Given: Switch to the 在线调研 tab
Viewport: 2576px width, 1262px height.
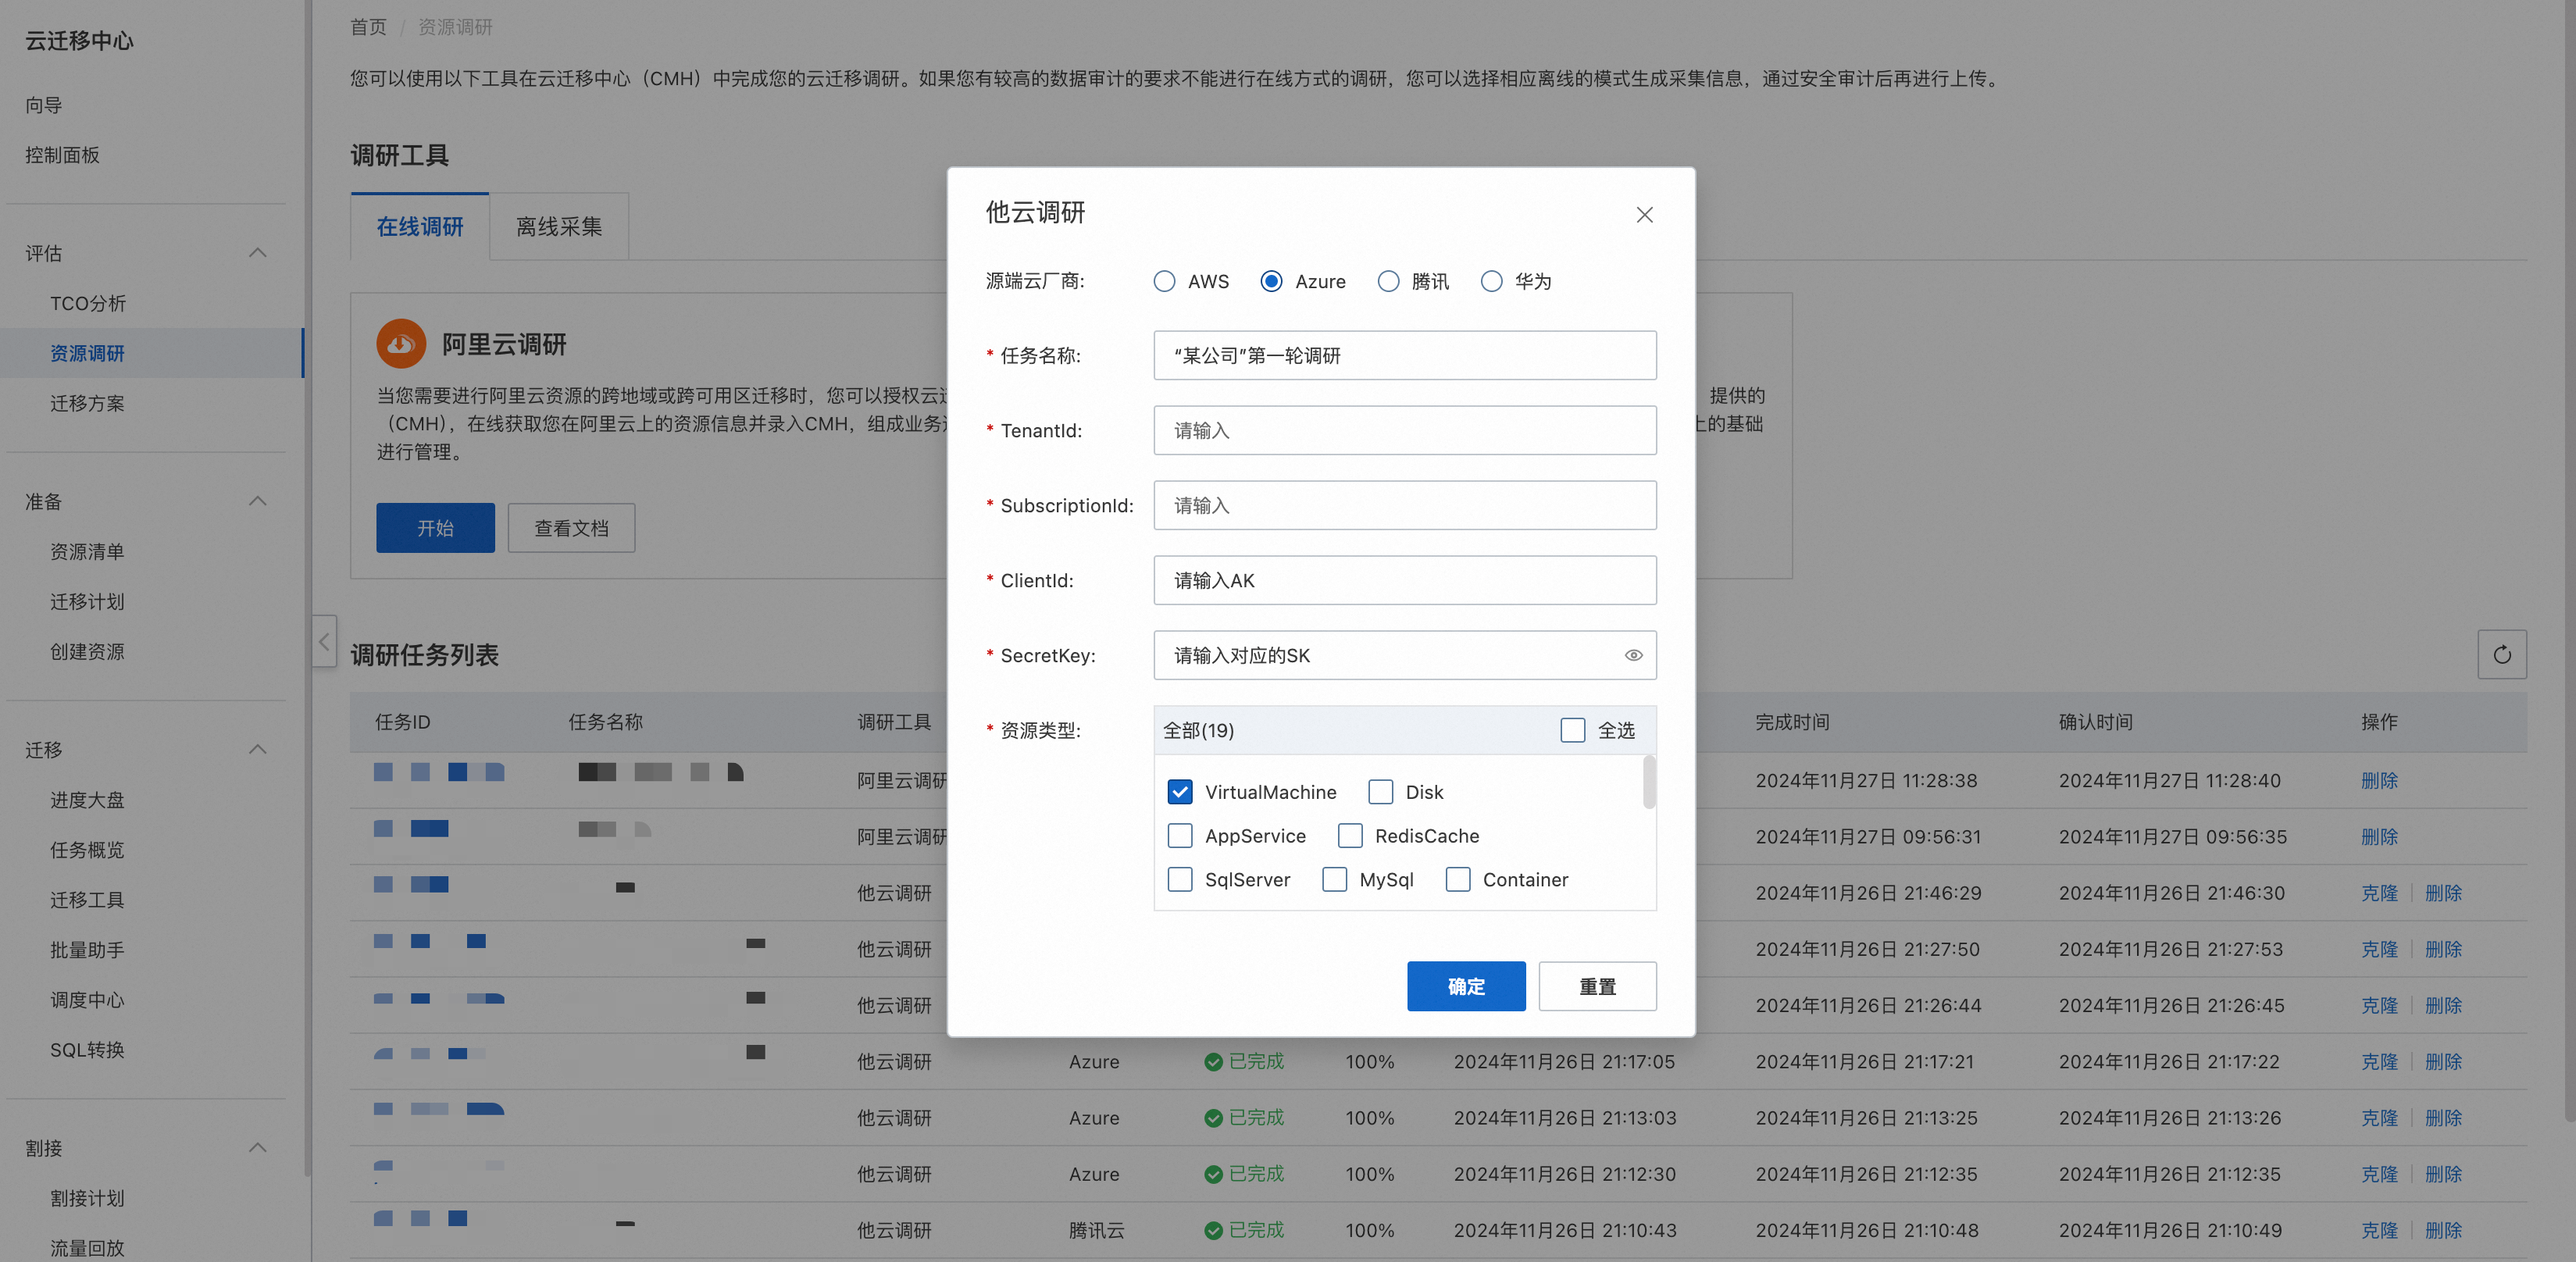Looking at the screenshot, I should [420, 227].
